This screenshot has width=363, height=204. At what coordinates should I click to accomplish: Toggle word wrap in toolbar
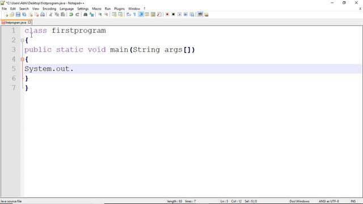129,15
